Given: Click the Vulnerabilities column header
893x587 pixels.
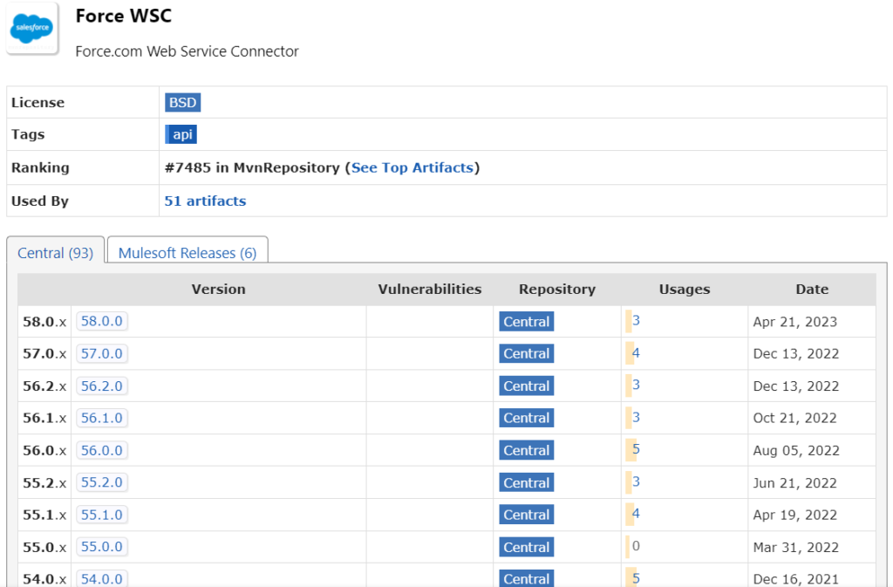Looking at the screenshot, I should click(430, 290).
